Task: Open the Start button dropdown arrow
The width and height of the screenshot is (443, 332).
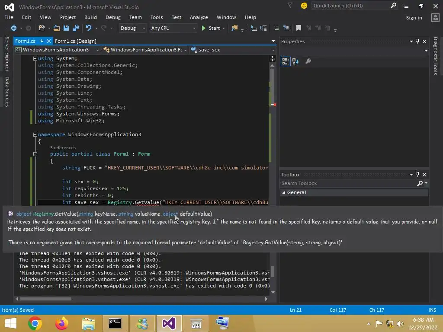Action: click(x=224, y=28)
